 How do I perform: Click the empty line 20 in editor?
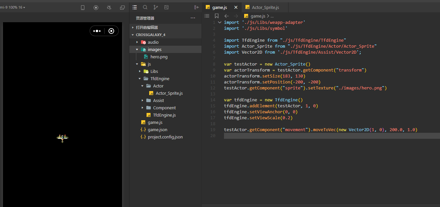(332, 136)
